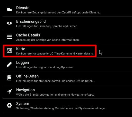
Task: Click the text 'Einstellungen für Signatur und Log-Optionen'
Action: click(x=45, y=67)
